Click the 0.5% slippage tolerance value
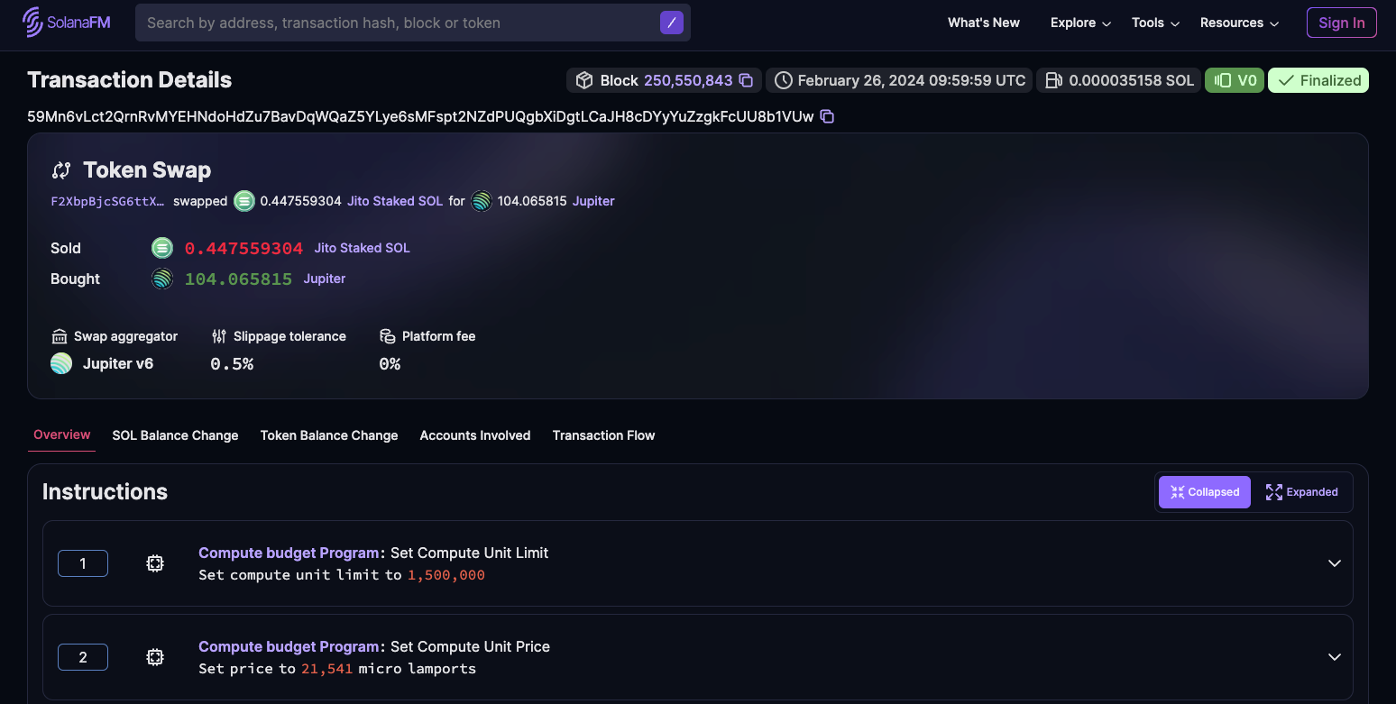This screenshot has width=1396, height=704. click(232, 364)
